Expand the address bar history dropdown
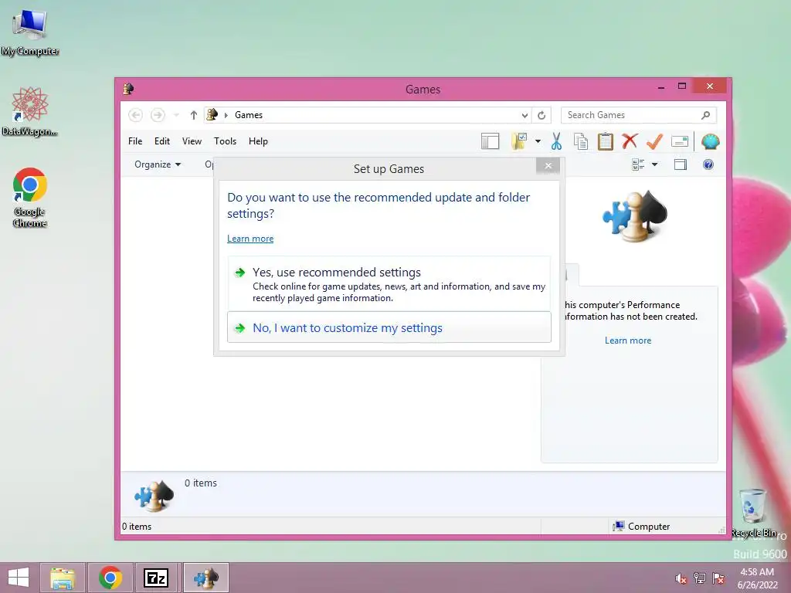The height and width of the screenshot is (593, 791). click(525, 115)
